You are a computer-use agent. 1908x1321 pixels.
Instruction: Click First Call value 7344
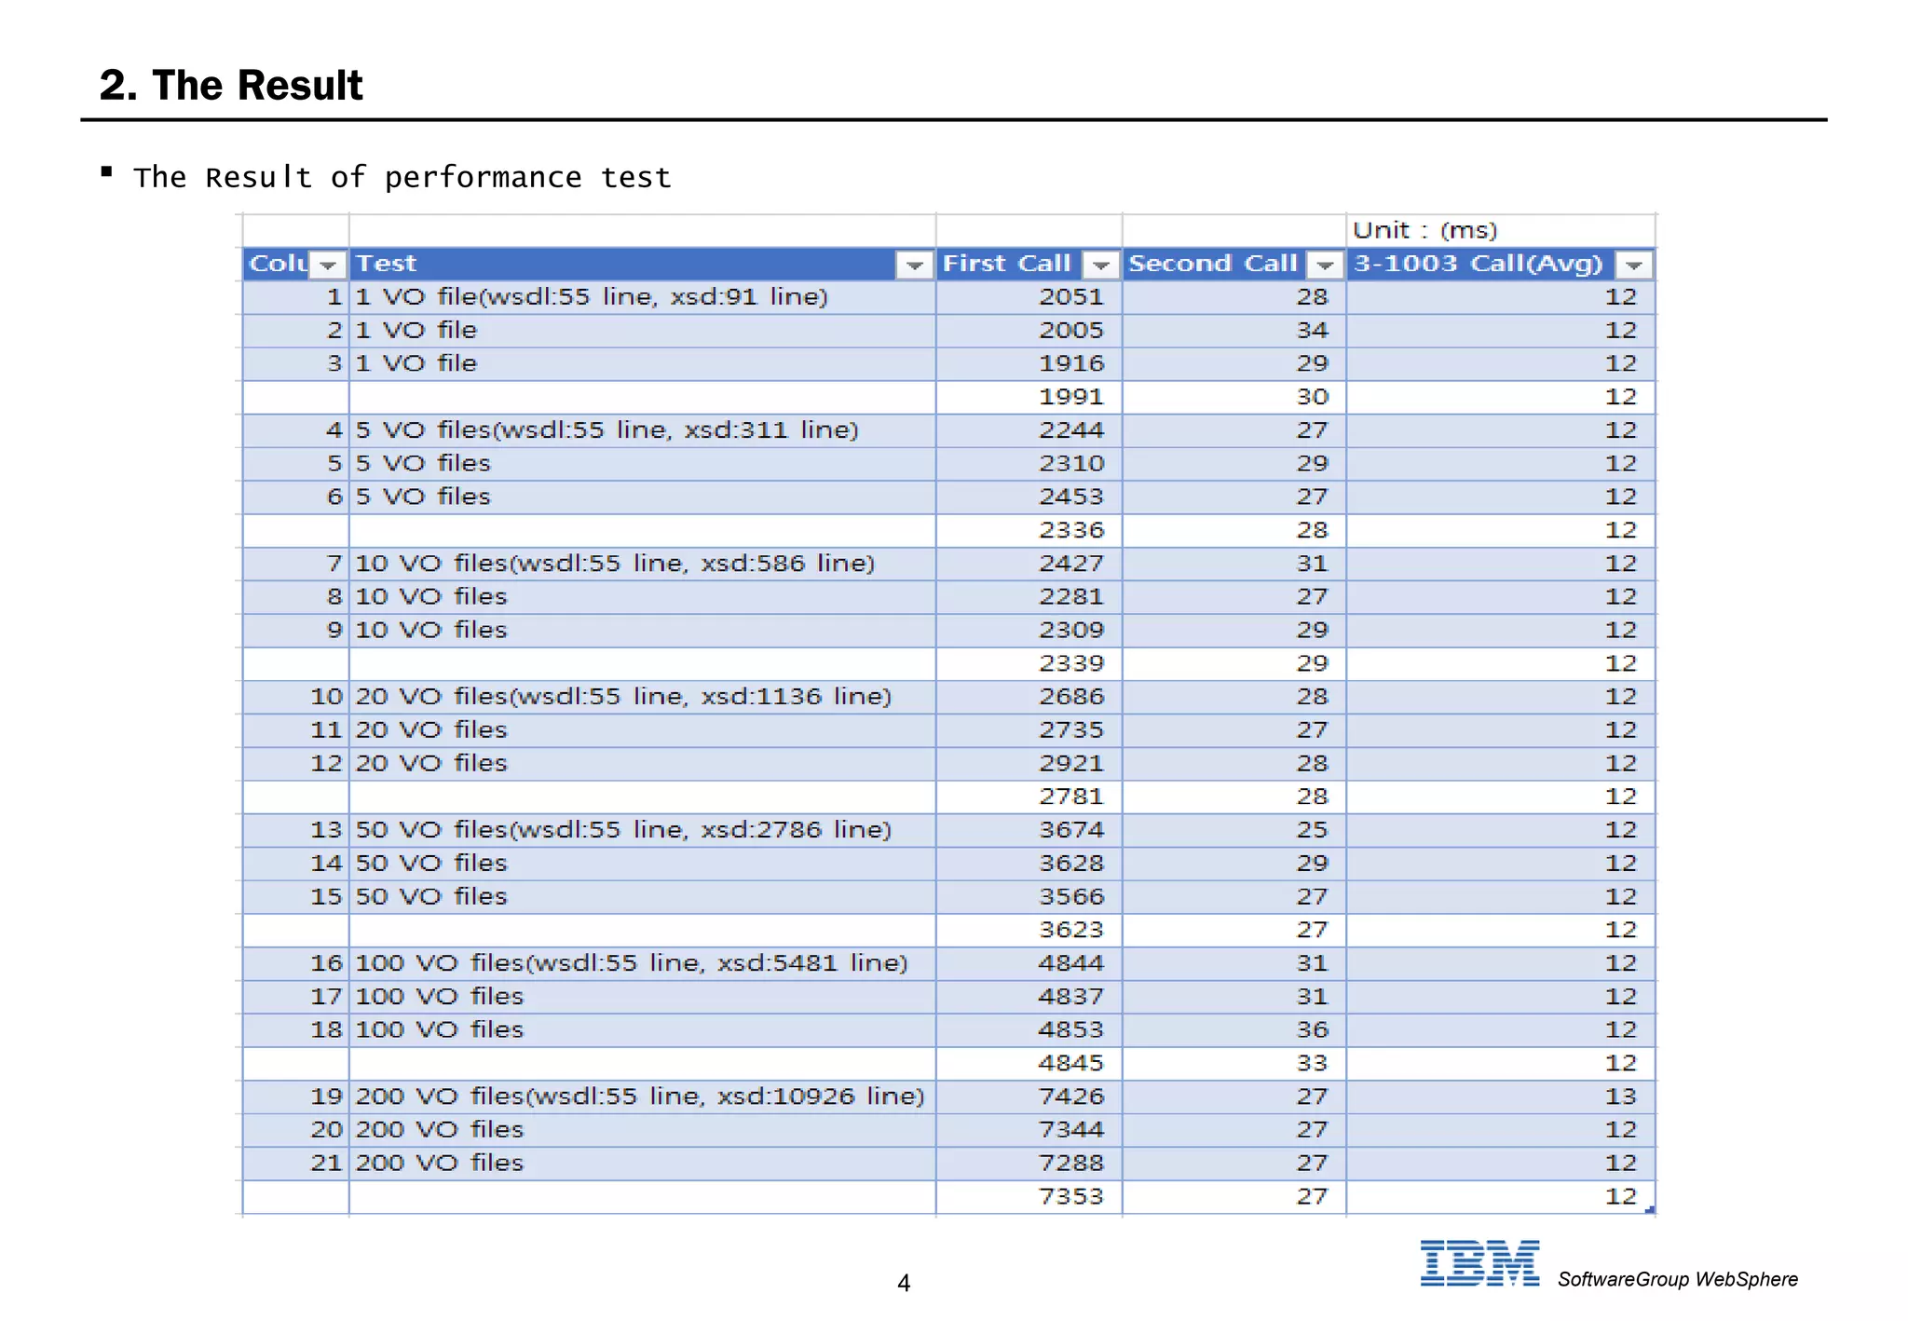(1029, 1130)
